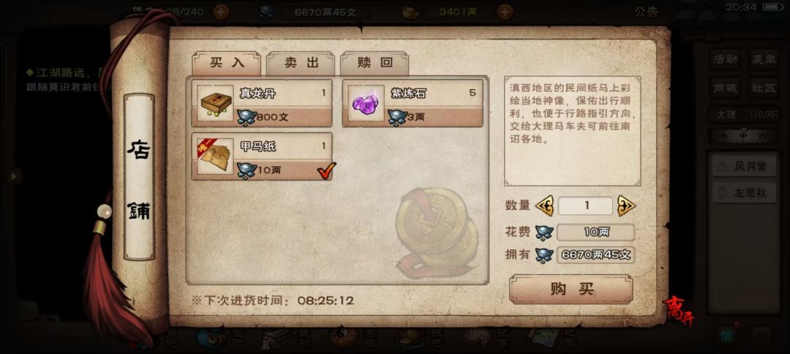Select 左思秋 in the right panel
Viewport: 790px width, 354px height.
(744, 192)
